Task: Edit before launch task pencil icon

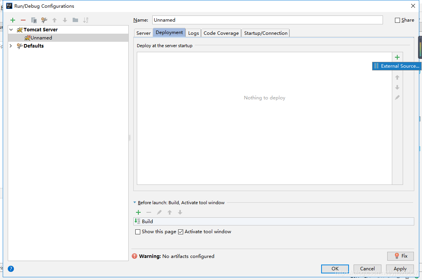Action: 159,212
